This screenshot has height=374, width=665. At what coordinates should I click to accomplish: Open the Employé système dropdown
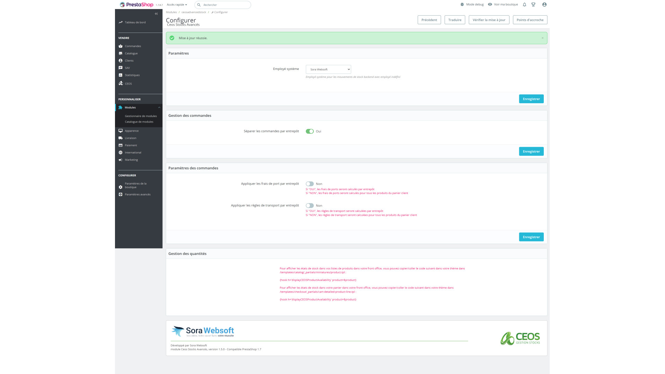328,69
